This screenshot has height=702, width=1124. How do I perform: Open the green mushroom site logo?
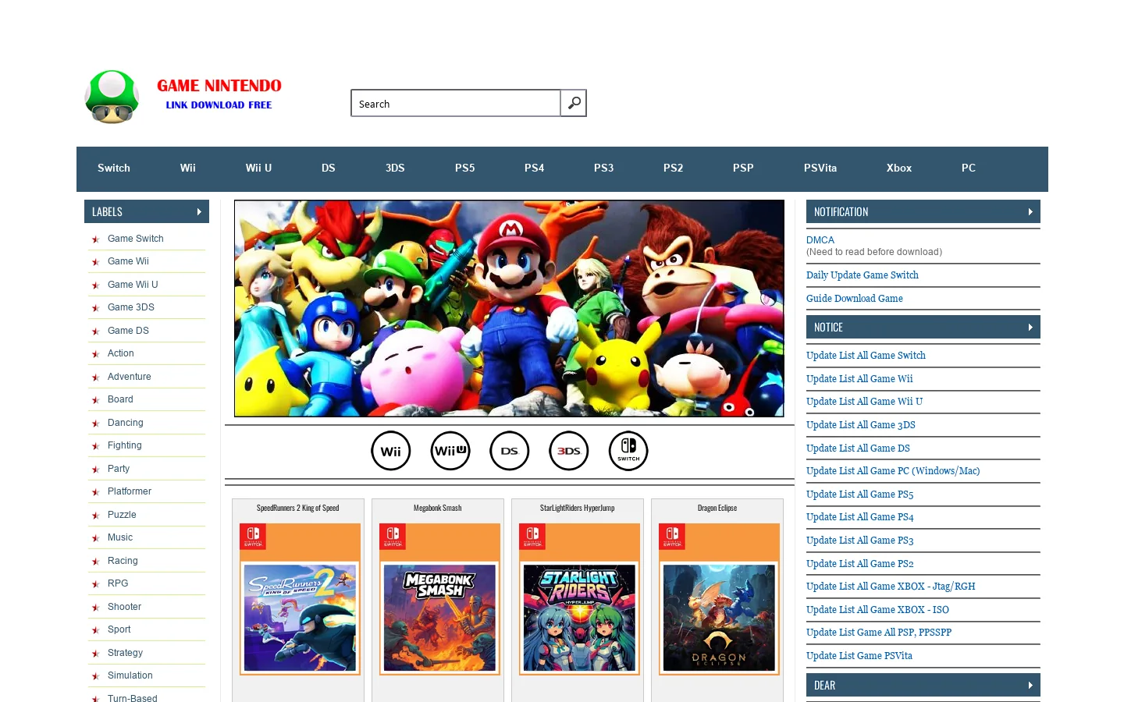click(112, 97)
